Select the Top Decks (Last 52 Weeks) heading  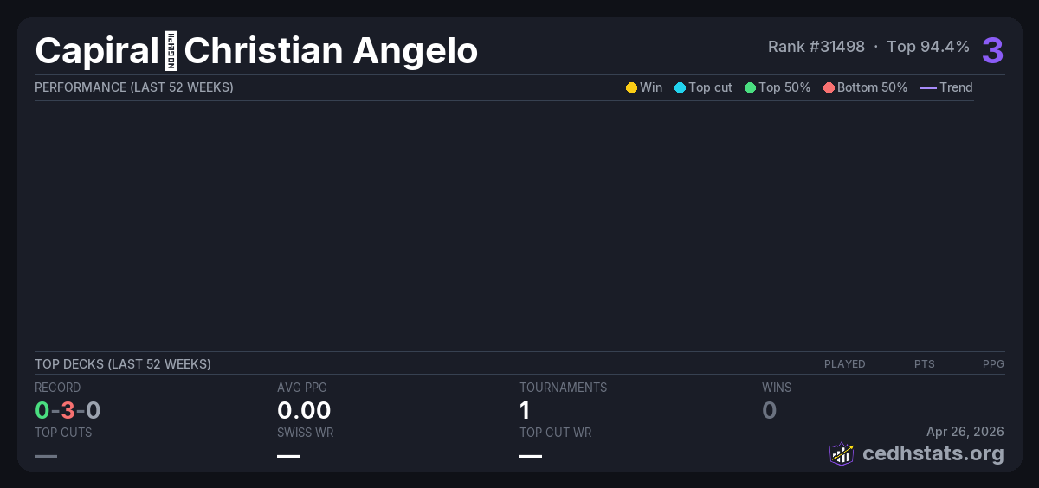pos(122,364)
